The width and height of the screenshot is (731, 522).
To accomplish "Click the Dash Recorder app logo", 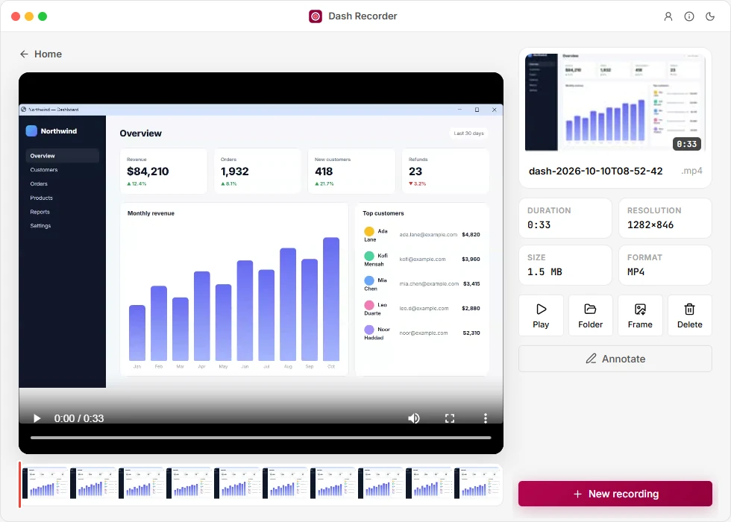I will coord(316,16).
